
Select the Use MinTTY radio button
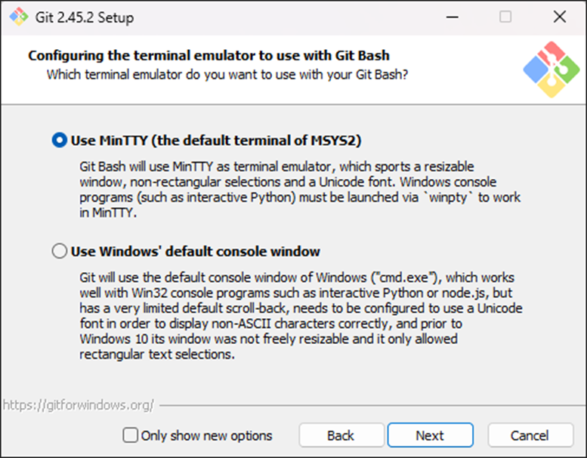click(x=60, y=141)
